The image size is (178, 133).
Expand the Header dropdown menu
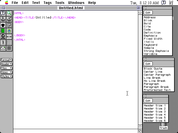[x=6, y=64]
